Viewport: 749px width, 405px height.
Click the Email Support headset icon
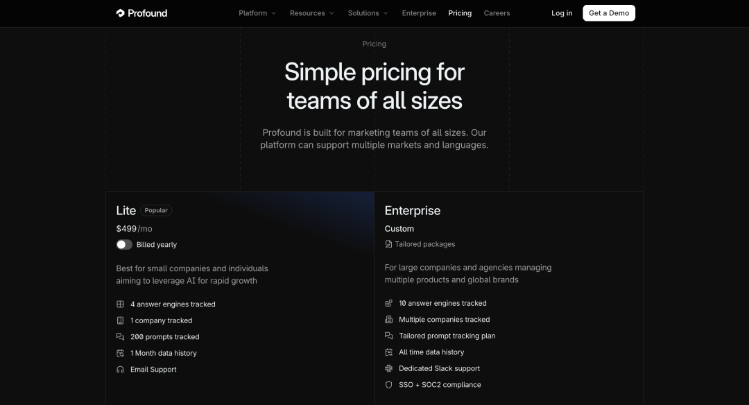coord(120,370)
